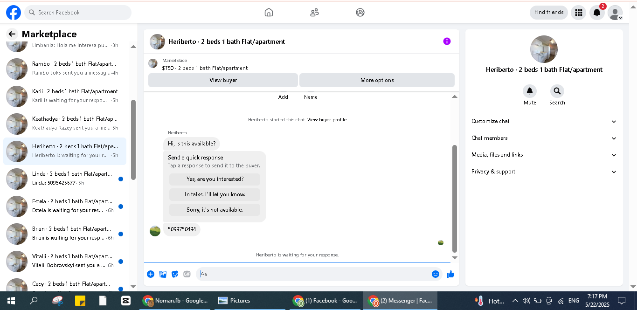Open the apps menu grid icon
The width and height of the screenshot is (637, 310).
coord(579,13)
